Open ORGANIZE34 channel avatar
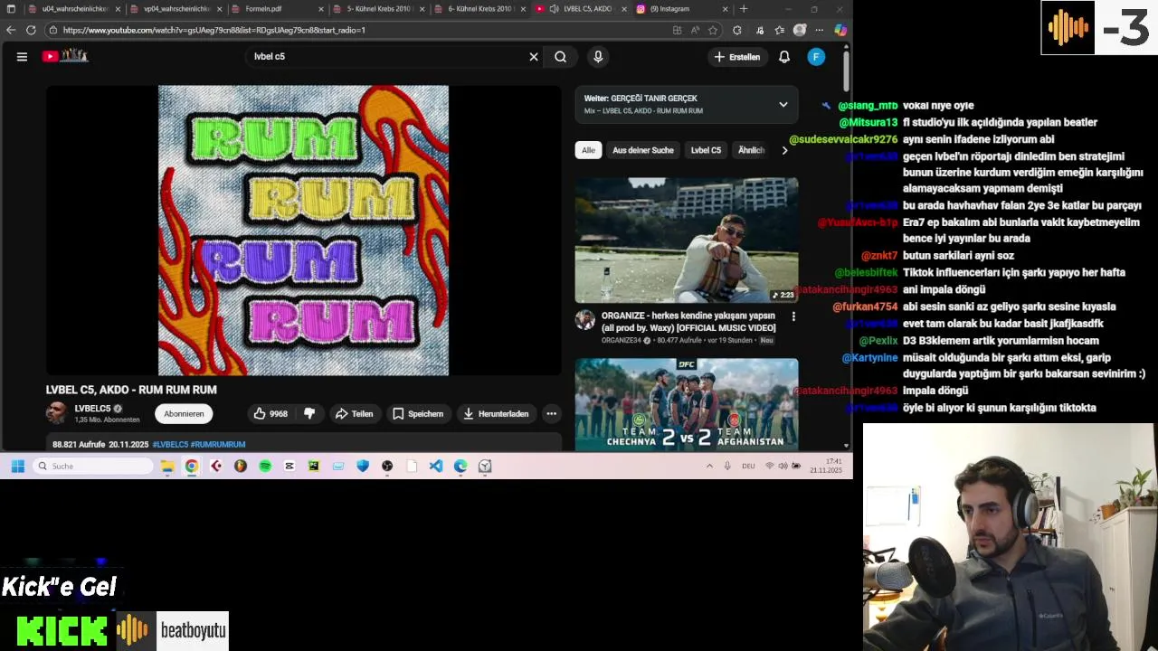The image size is (1158, 651). point(585,320)
